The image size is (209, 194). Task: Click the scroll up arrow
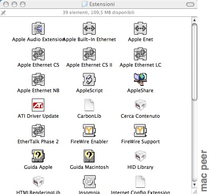point(194,20)
